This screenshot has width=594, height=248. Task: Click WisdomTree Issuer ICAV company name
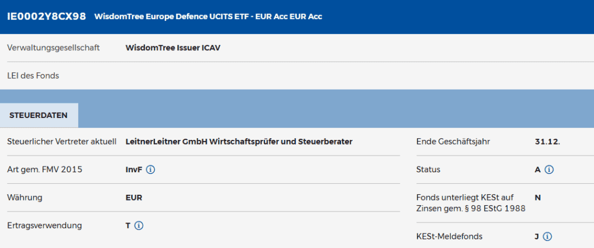click(x=173, y=48)
